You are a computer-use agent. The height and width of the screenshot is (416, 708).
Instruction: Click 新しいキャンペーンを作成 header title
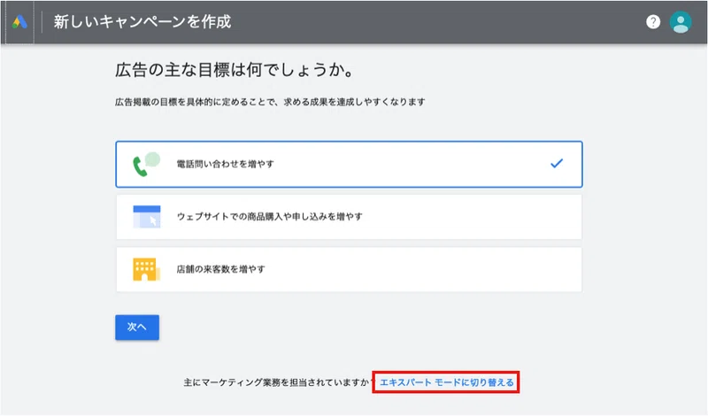point(142,21)
